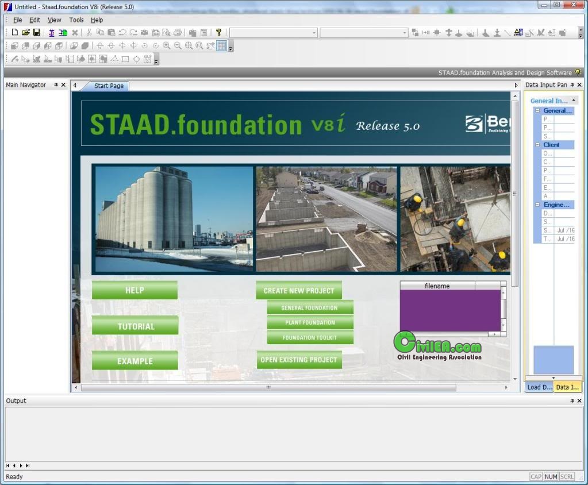Collapse the Client group
The height and width of the screenshot is (485, 588).
tap(537, 145)
